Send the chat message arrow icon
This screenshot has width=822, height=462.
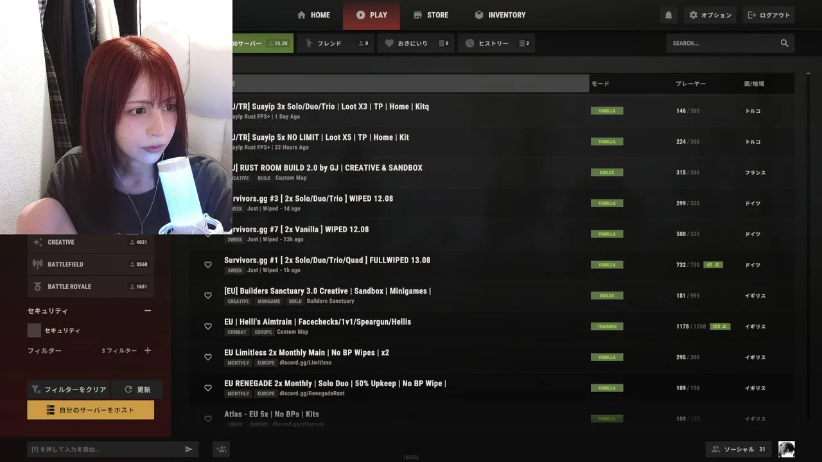189,449
